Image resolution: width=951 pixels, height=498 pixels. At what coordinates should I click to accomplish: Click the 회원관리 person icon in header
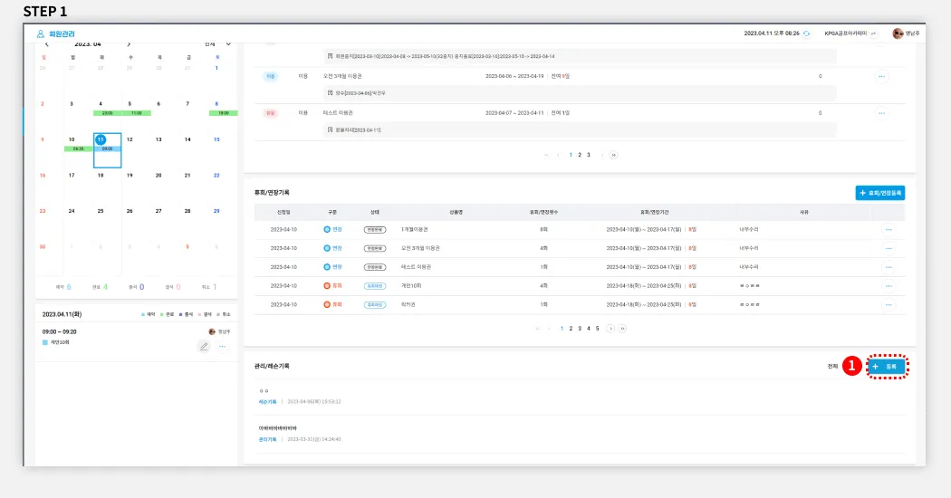coord(41,34)
